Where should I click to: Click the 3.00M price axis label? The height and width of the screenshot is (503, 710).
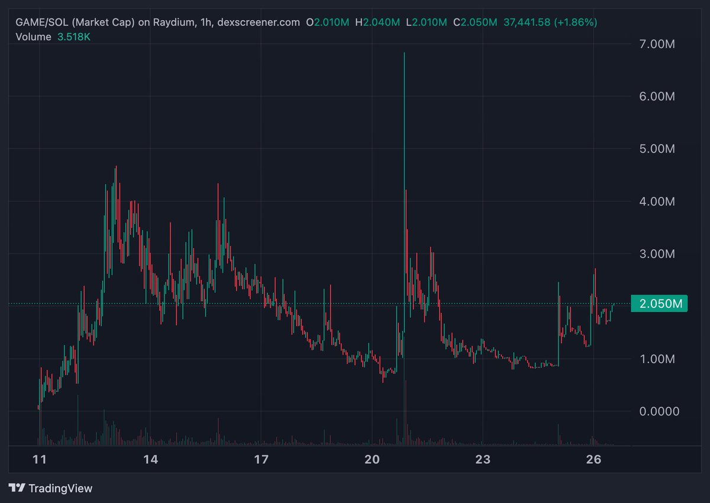[657, 254]
